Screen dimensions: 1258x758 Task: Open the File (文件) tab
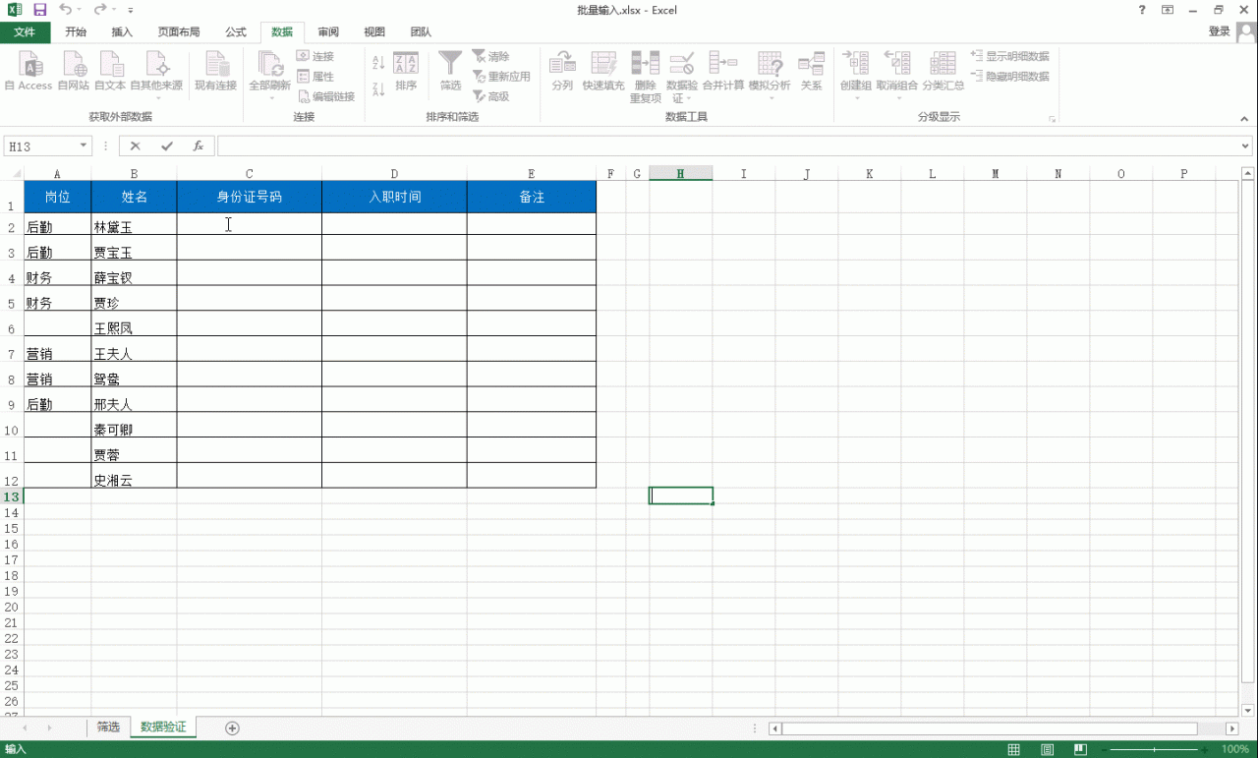click(25, 32)
